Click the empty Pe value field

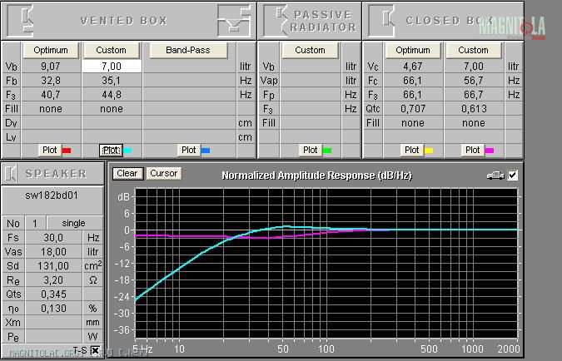pyautogui.click(x=53, y=337)
